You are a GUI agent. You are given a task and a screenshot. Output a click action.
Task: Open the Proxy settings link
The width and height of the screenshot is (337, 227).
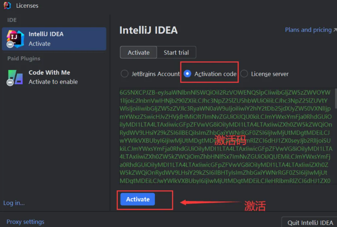tap(25, 222)
